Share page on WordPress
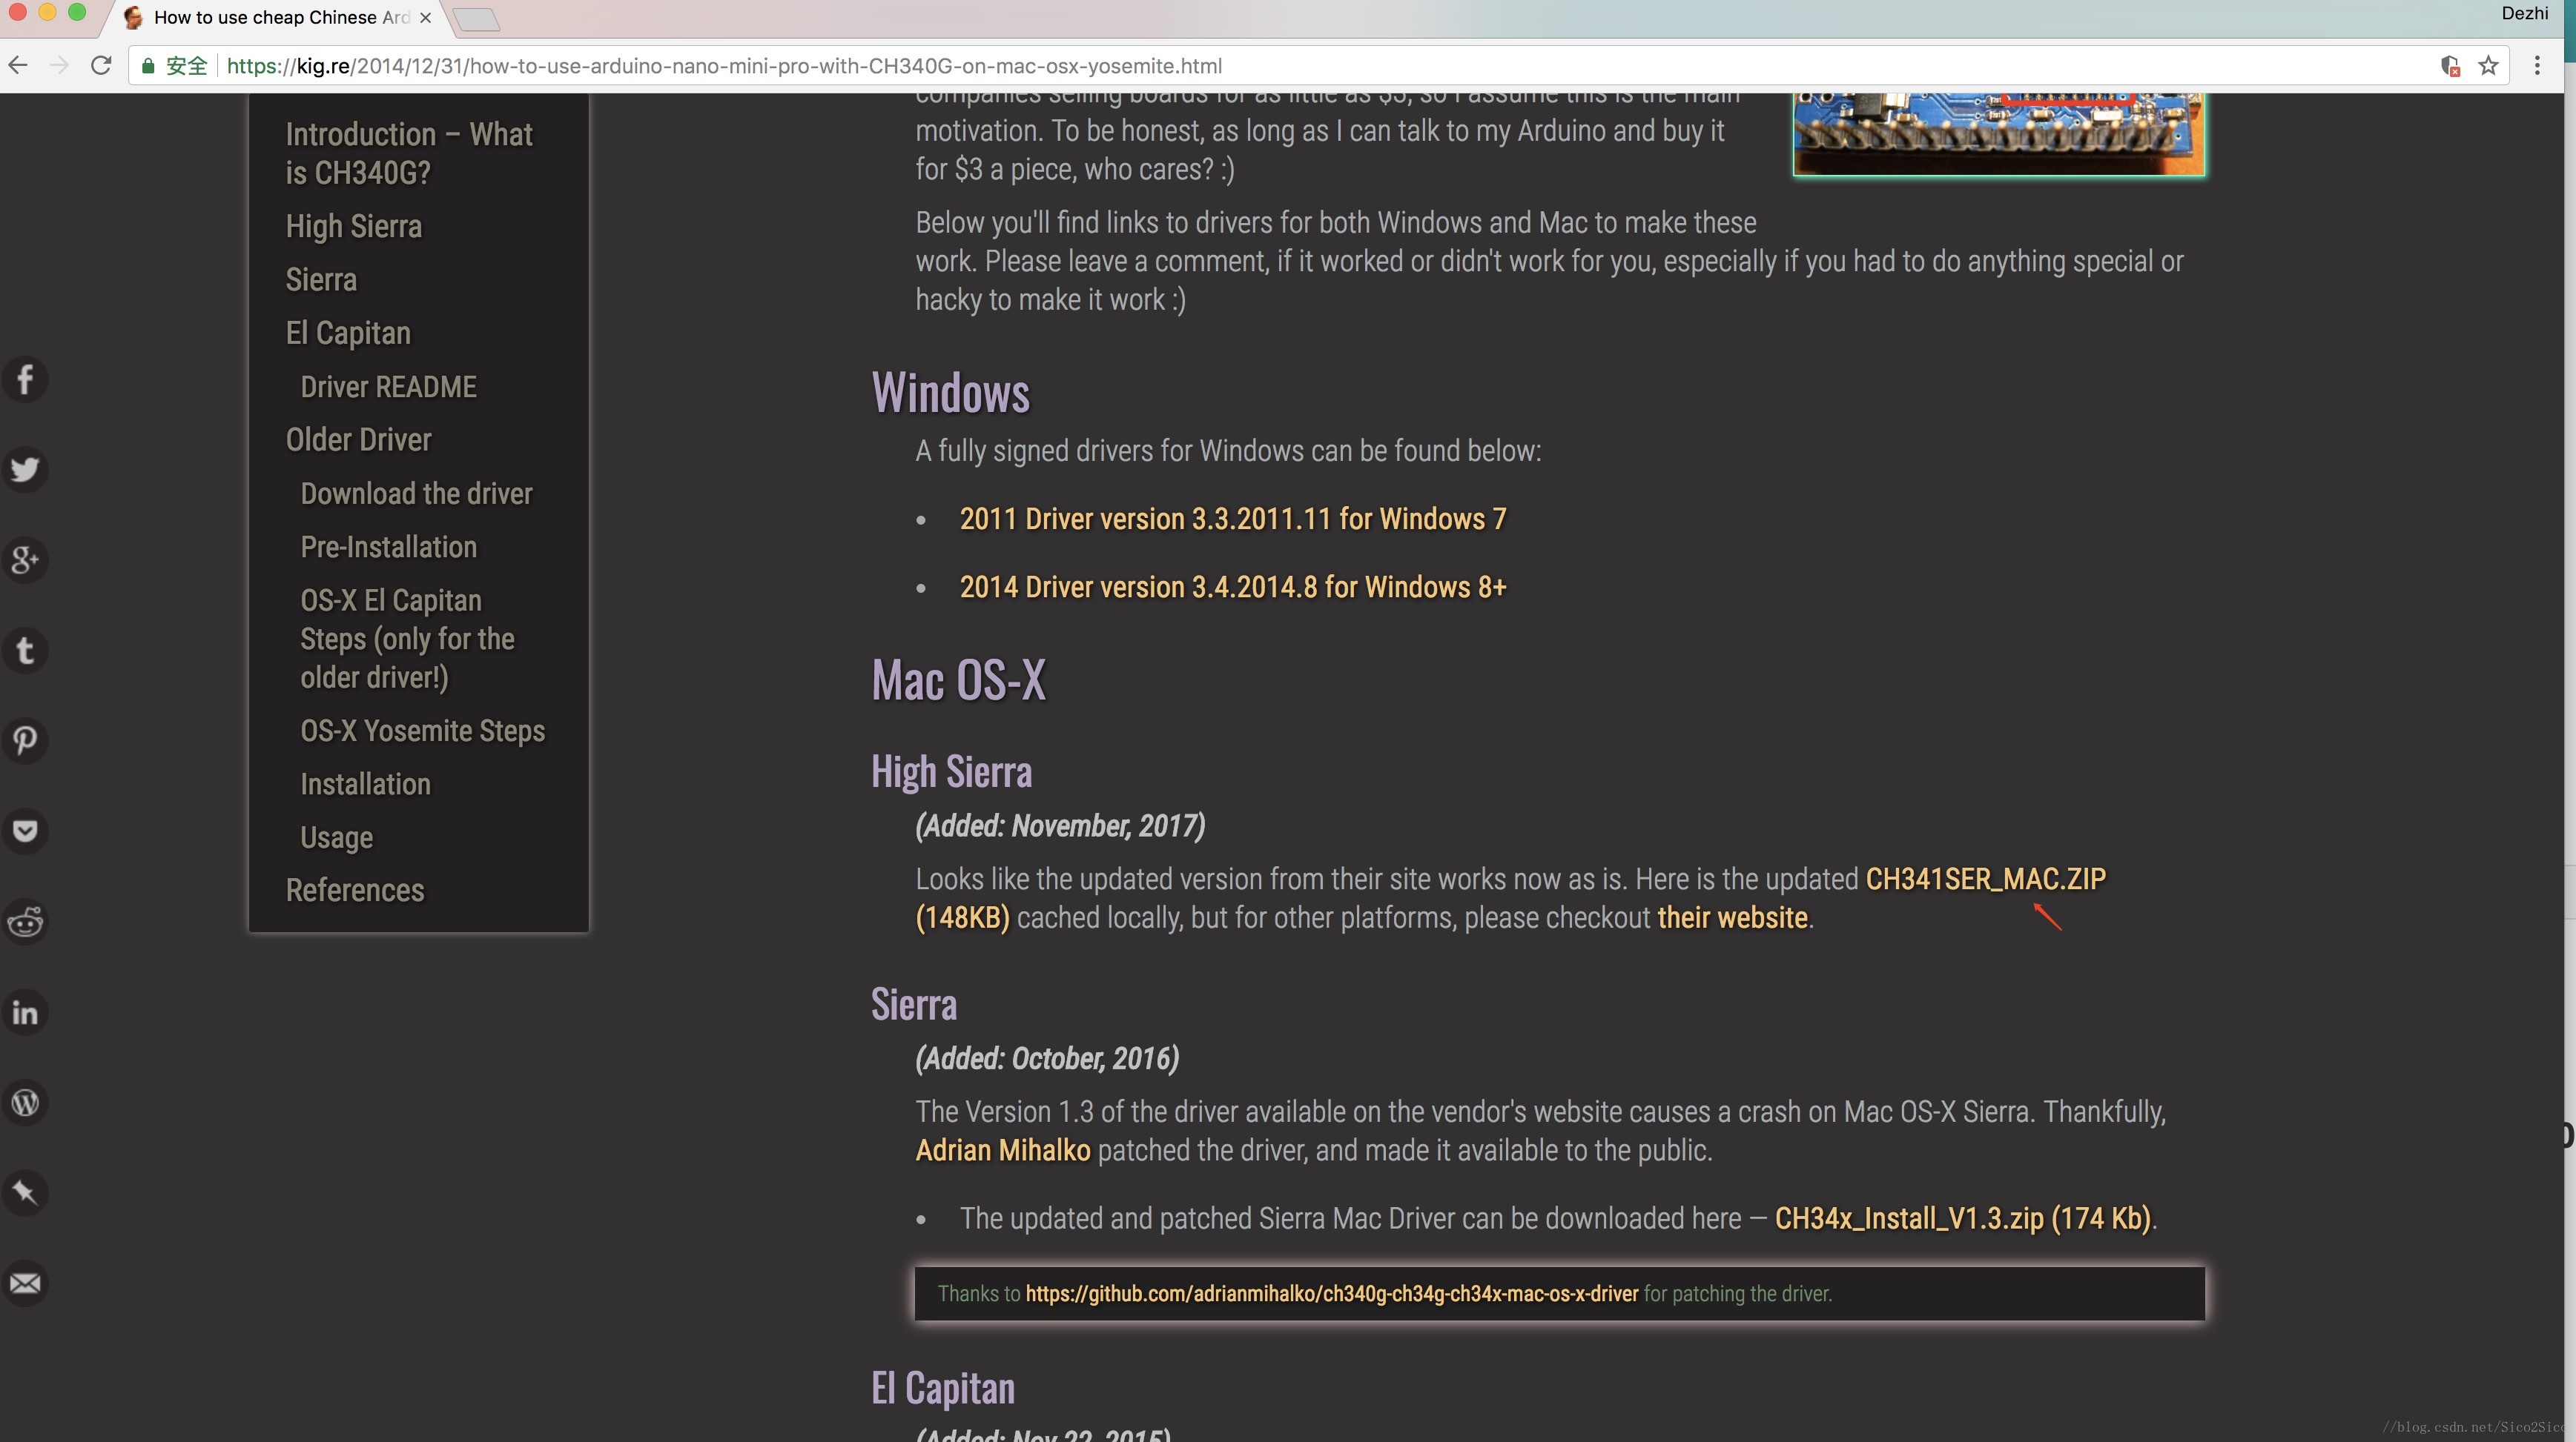This screenshot has width=2576, height=1442. 25,1102
